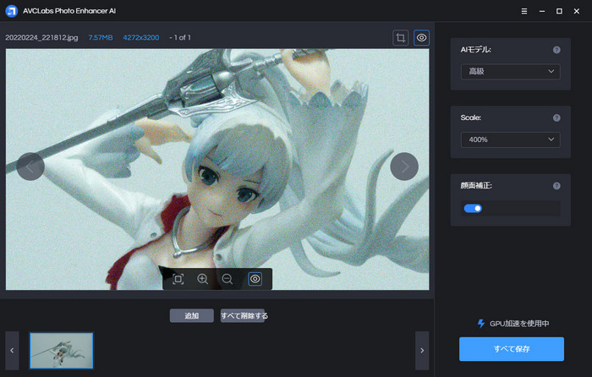Open help for AIモデル setting

coord(556,50)
